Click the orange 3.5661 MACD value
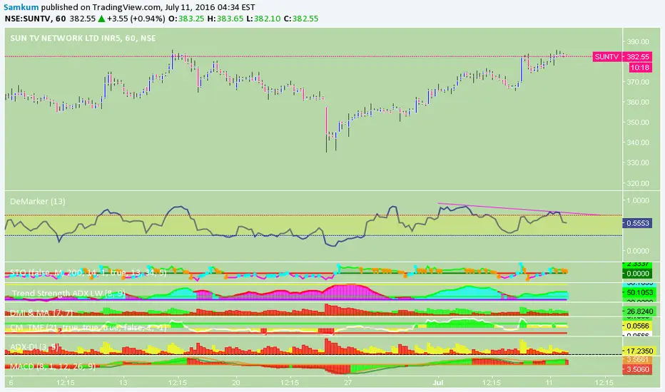665x392 pixels. 637,360
